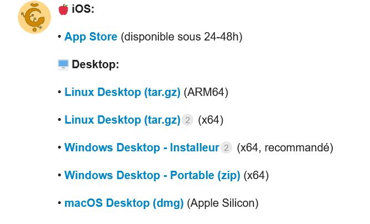This screenshot has width=370, height=224.
Task: Open the Windows Desktop - Portable (zip) link
Action: 152,175
